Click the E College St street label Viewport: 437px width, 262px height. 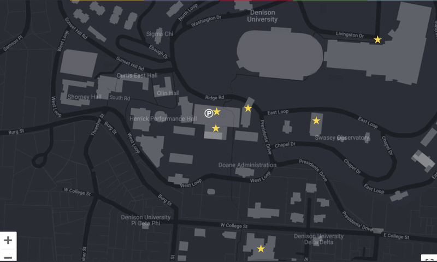(397, 236)
